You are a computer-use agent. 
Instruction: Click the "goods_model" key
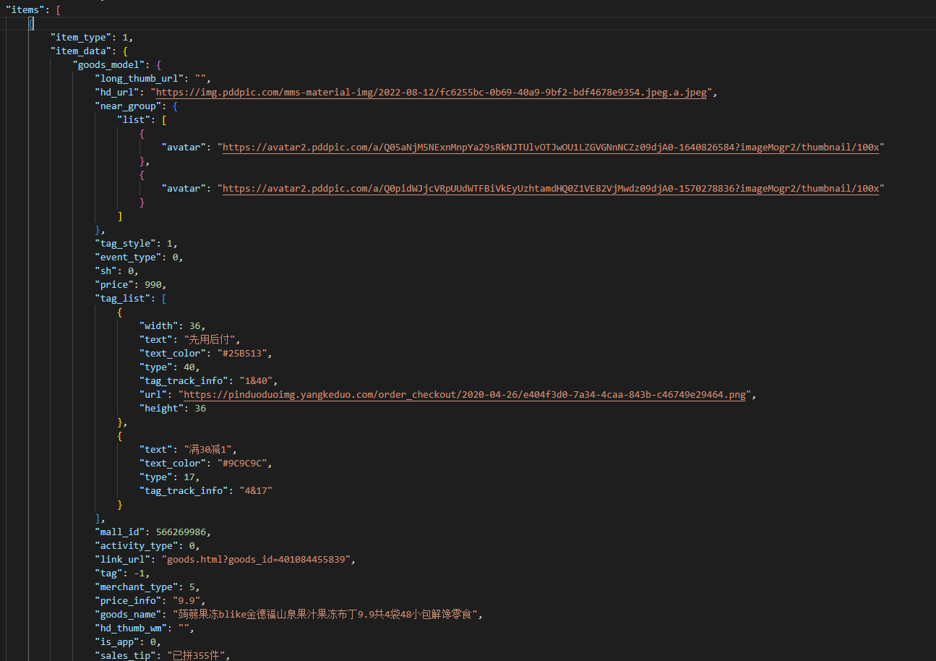coord(108,65)
